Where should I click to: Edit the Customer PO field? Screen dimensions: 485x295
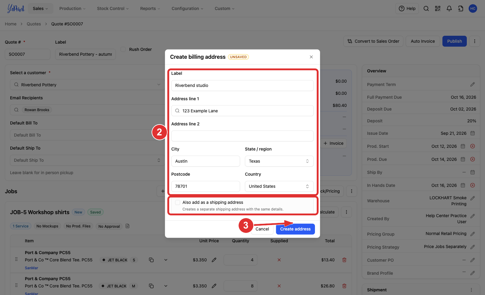[473, 260]
